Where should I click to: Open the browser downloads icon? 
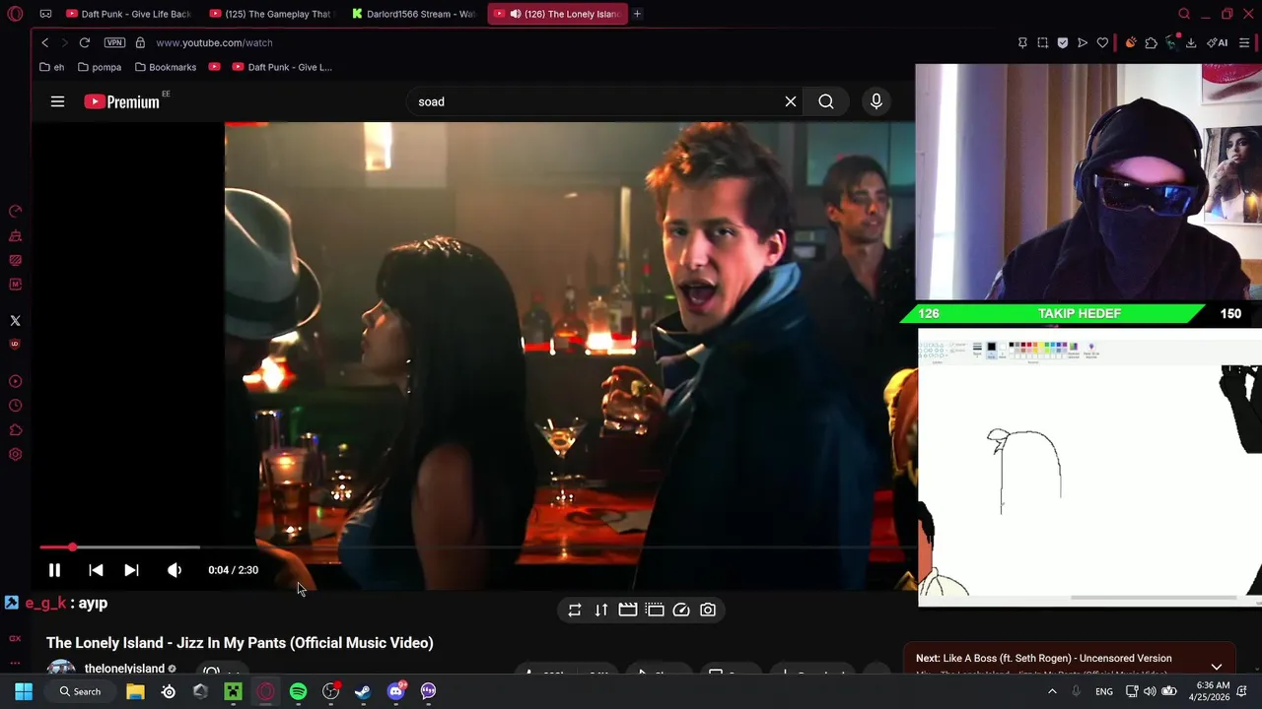(1191, 42)
